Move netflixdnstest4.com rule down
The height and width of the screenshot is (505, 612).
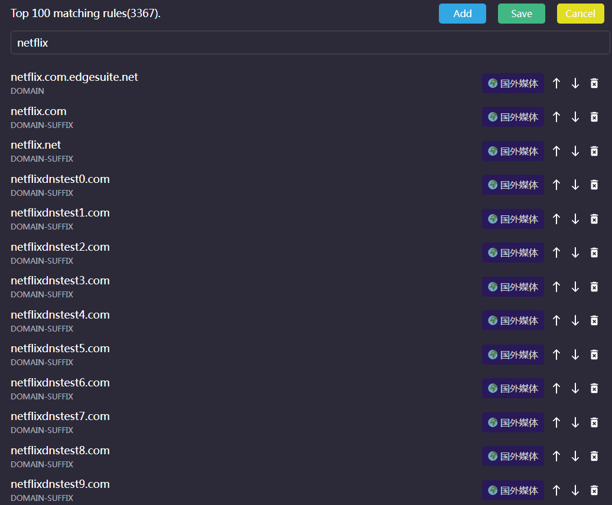(575, 320)
